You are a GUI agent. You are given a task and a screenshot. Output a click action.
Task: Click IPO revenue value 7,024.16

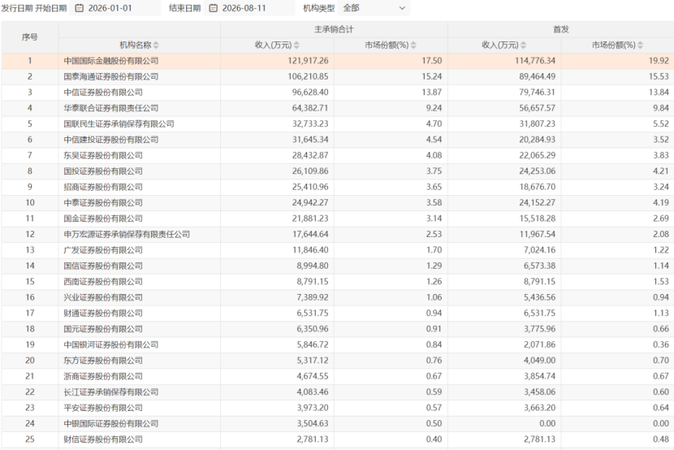tap(539, 249)
